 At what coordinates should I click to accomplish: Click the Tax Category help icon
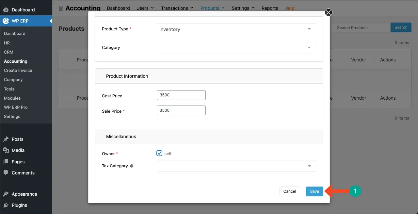(132, 166)
